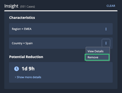Open the options menu for Country = Spain

point(106,43)
